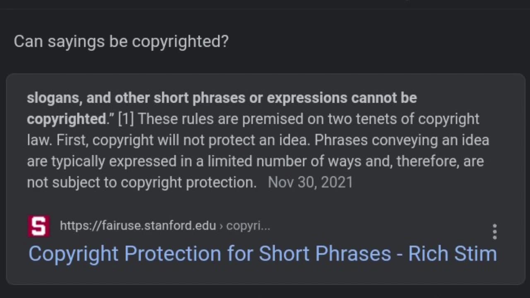Click the truncated 'copyri...' breadcrumb
Viewport: 530px width, 298px height.
click(x=248, y=226)
